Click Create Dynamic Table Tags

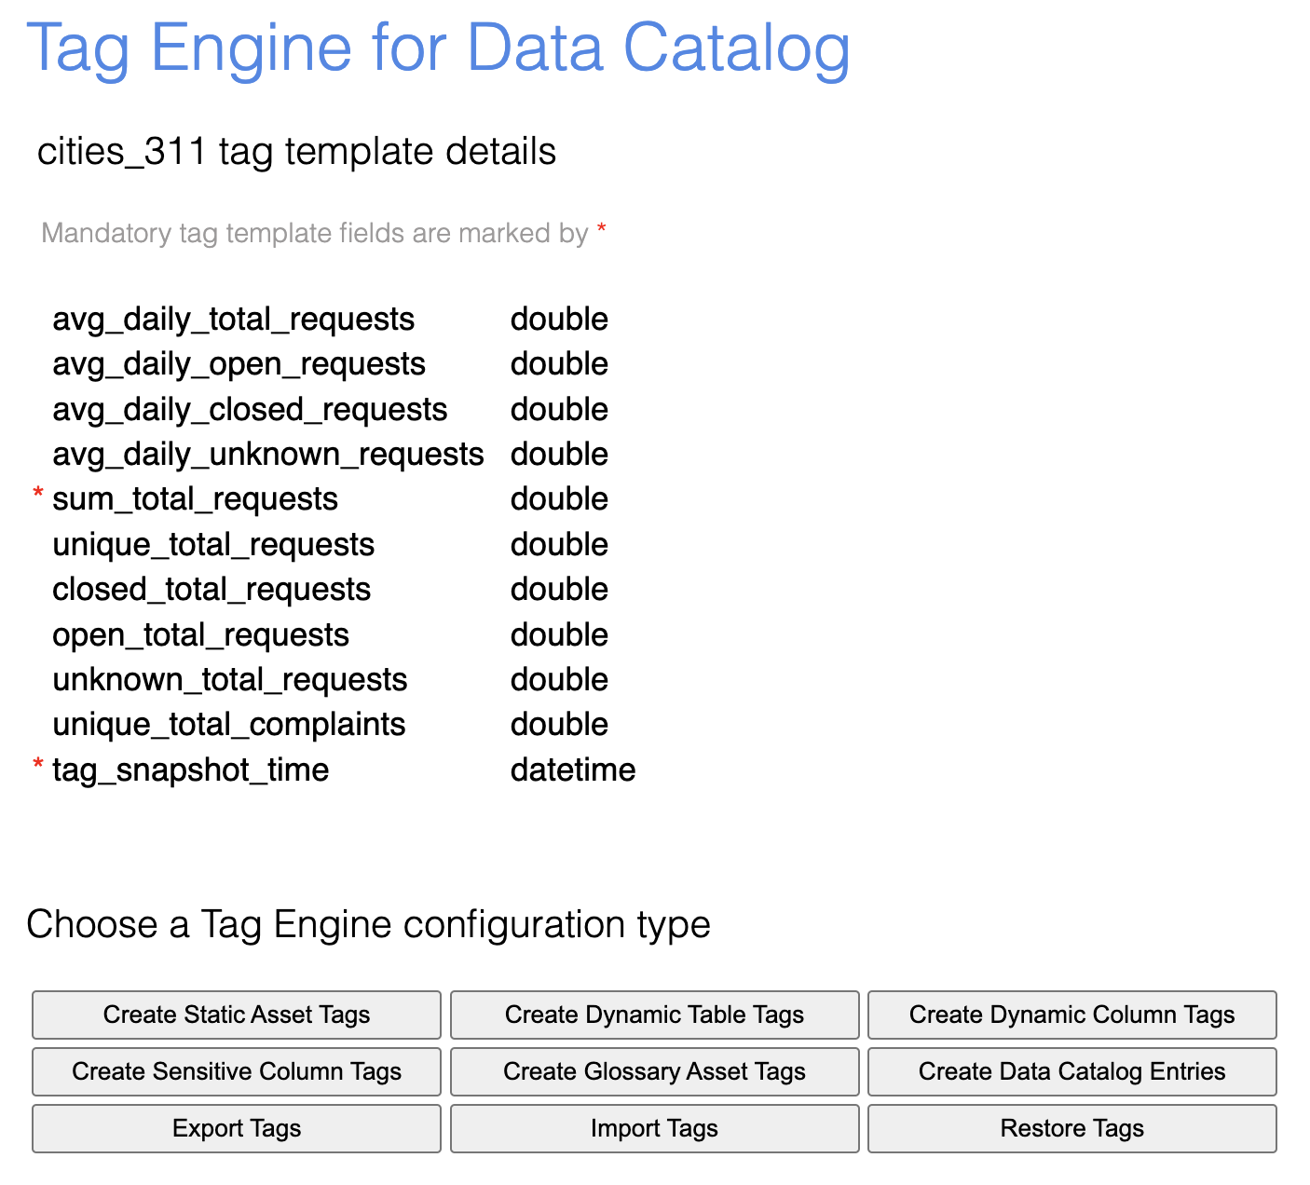pyautogui.click(x=653, y=1015)
